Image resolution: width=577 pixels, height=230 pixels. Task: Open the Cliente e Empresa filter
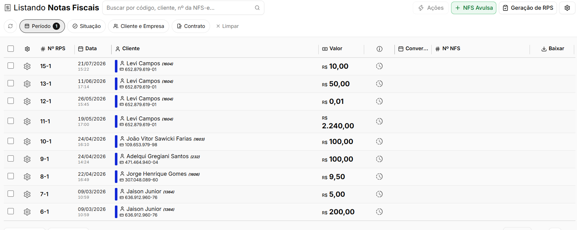[x=138, y=26]
